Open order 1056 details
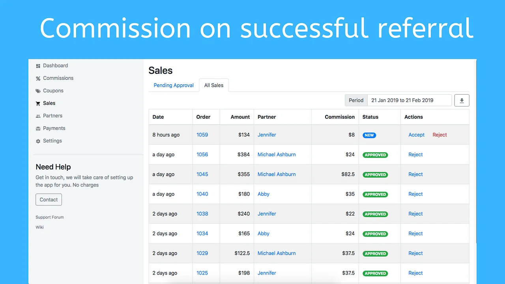This screenshot has height=284, width=505. click(x=202, y=155)
